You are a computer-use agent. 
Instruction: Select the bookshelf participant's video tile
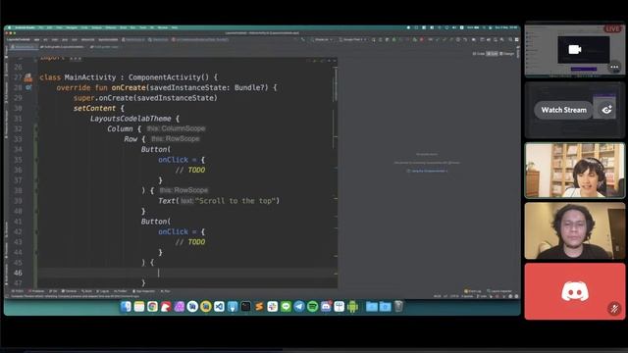click(575, 171)
